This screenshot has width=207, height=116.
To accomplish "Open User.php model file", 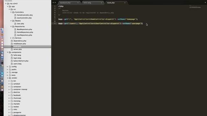I will tap(20, 24).
